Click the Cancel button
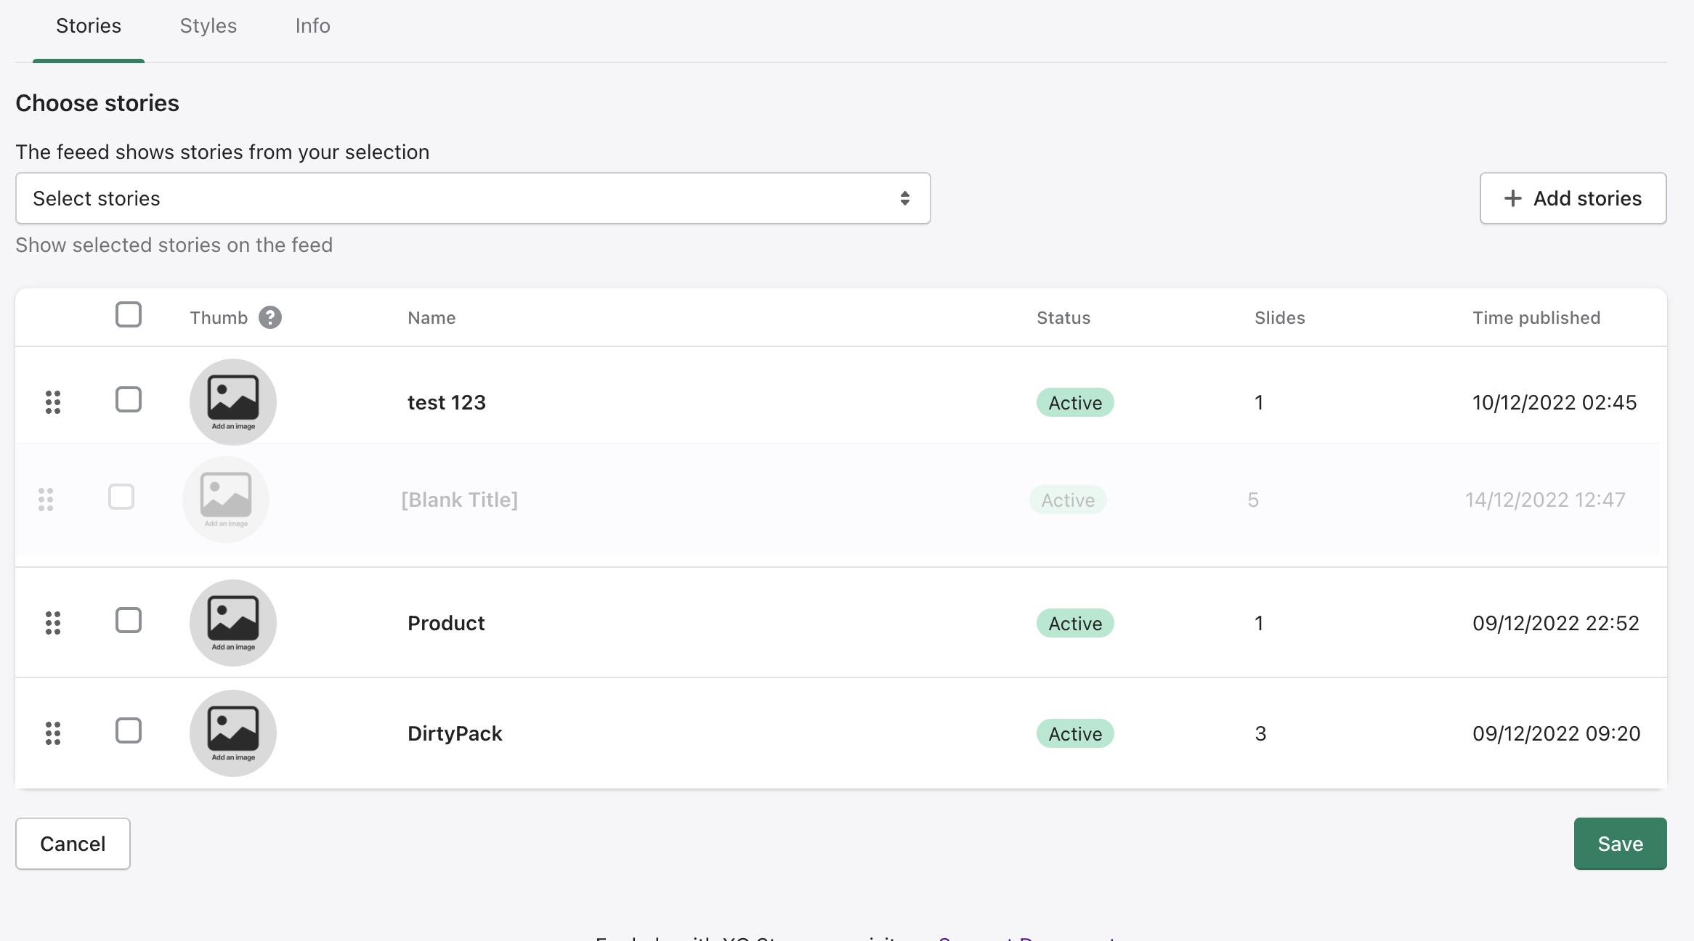Viewport: 1694px width, 941px height. (x=73, y=844)
